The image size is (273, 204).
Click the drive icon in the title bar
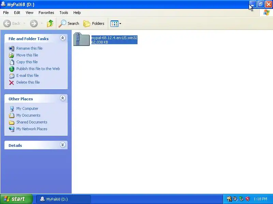(x=3, y=4)
